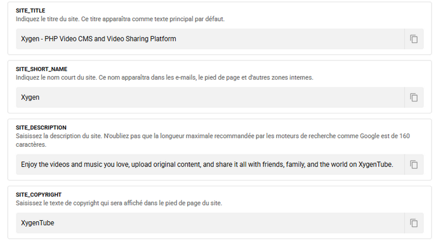Copy the SITE_TITLE value with its copy icon
Image resolution: width=441 pixels, height=242 pixels.
[414, 39]
